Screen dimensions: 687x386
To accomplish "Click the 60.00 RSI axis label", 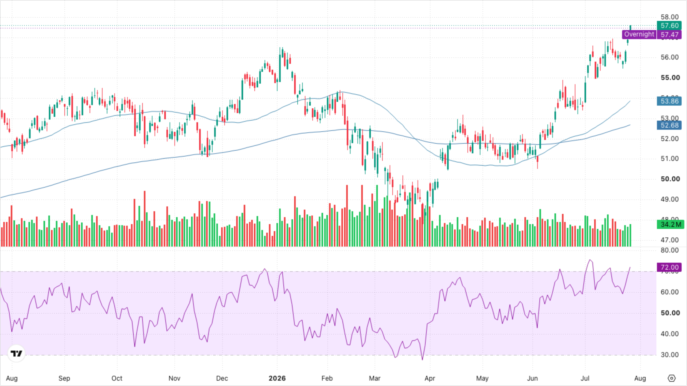I will tap(670, 292).
